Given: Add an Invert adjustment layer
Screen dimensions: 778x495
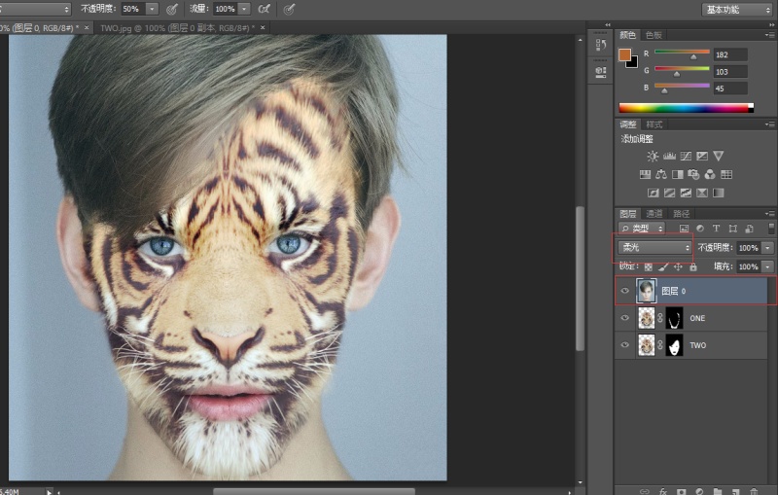Looking at the screenshot, I should coord(653,193).
